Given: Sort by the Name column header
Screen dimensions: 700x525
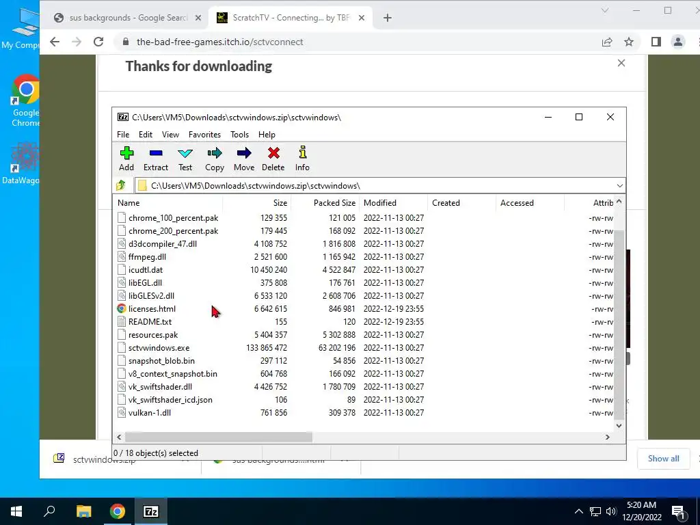Looking at the screenshot, I should click(168, 202).
